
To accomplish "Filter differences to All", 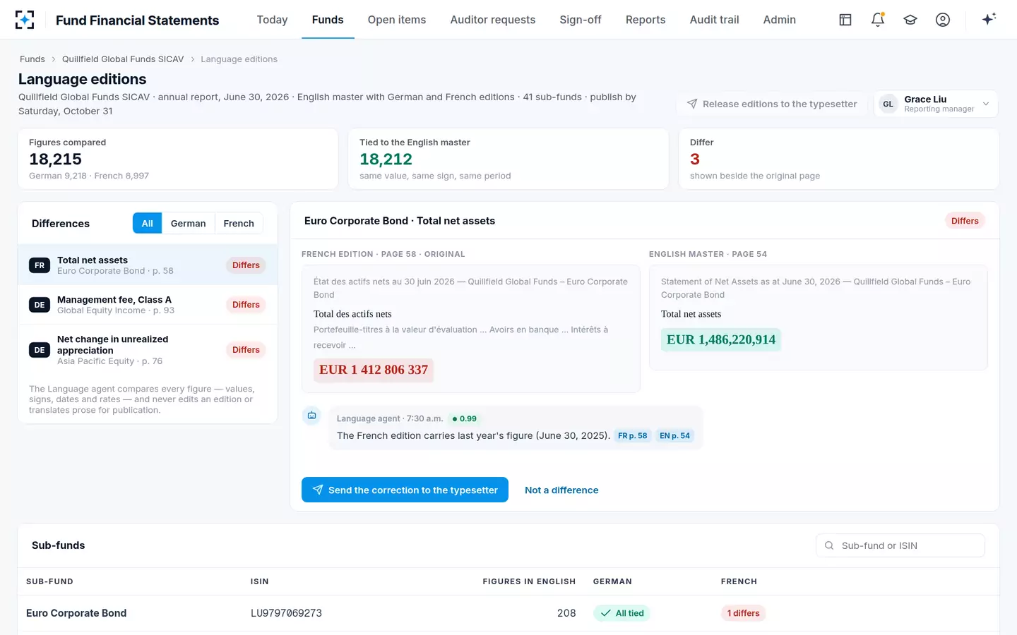I will [147, 223].
